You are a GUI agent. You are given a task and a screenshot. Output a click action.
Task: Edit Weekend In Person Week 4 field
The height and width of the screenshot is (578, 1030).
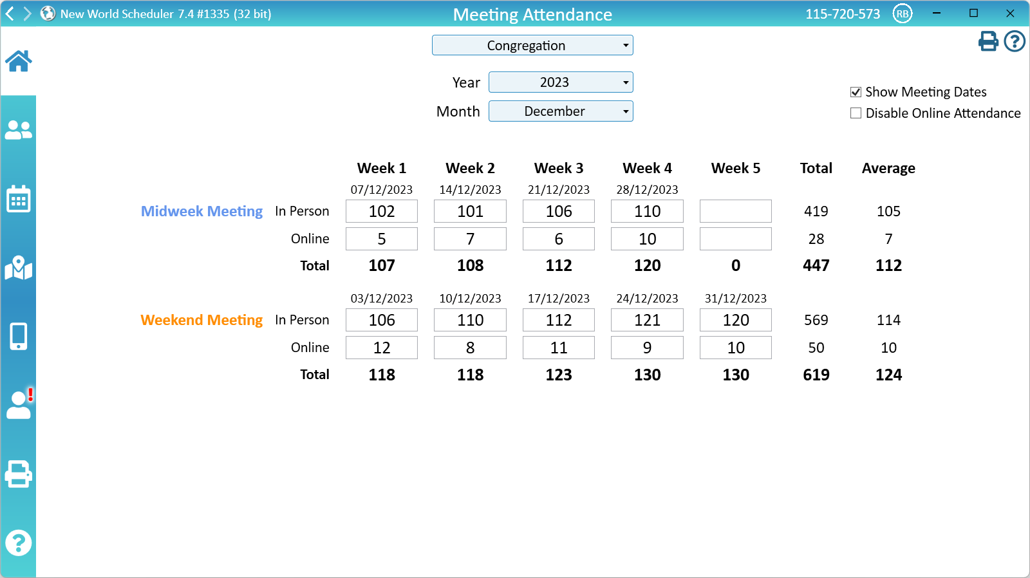pos(647,320)
